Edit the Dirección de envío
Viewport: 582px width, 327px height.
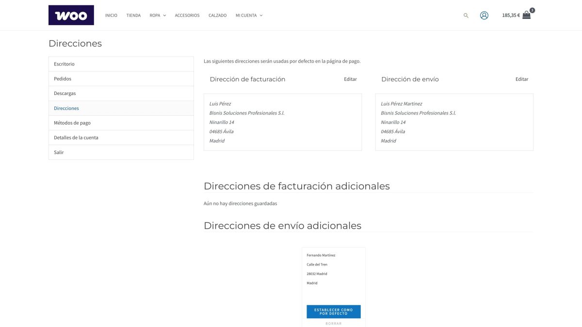pos(522,79)
